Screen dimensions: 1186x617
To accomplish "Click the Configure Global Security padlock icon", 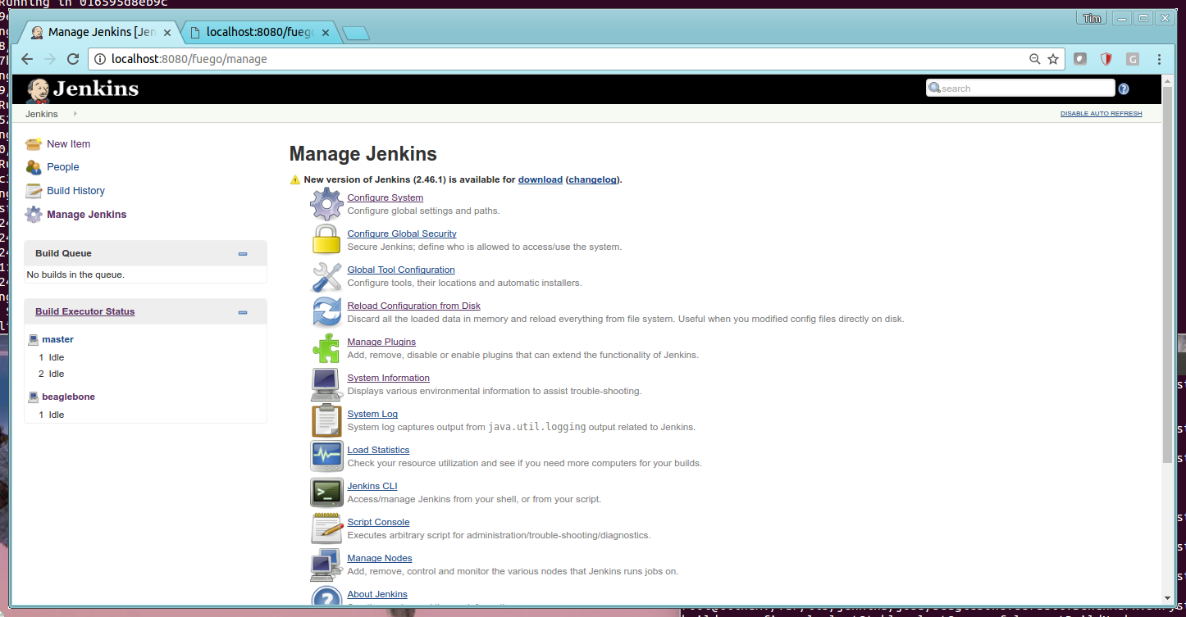I will click(326, 240).
